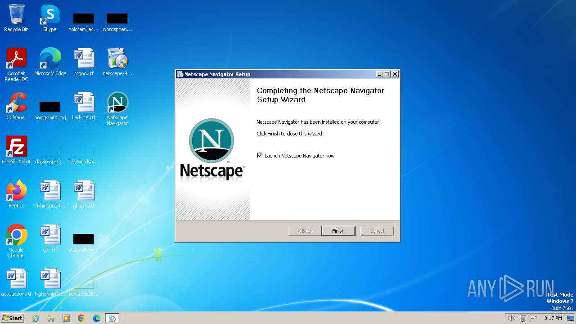Uncheck Launch Netscape Navigator now checkbox
The height and width of the screenshot is (324, 576).
coord(260,155)
